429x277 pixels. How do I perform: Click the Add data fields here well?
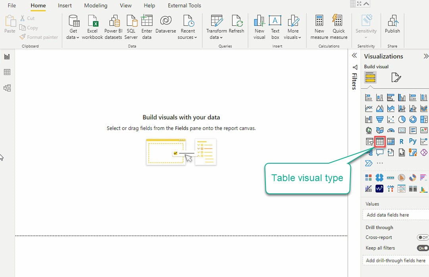click(x=396, y=215)
